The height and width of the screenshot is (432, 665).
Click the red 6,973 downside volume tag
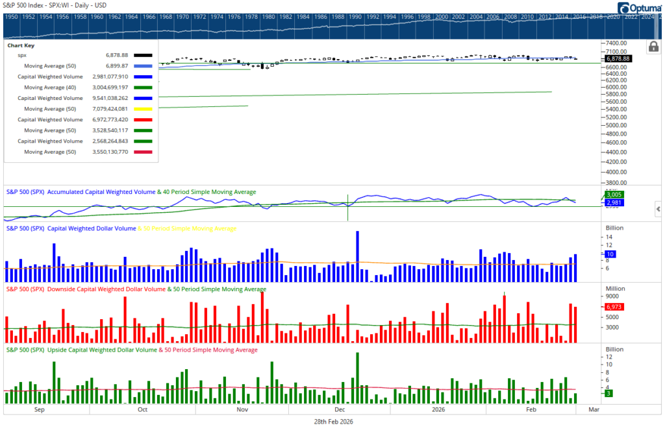(614, 306)
